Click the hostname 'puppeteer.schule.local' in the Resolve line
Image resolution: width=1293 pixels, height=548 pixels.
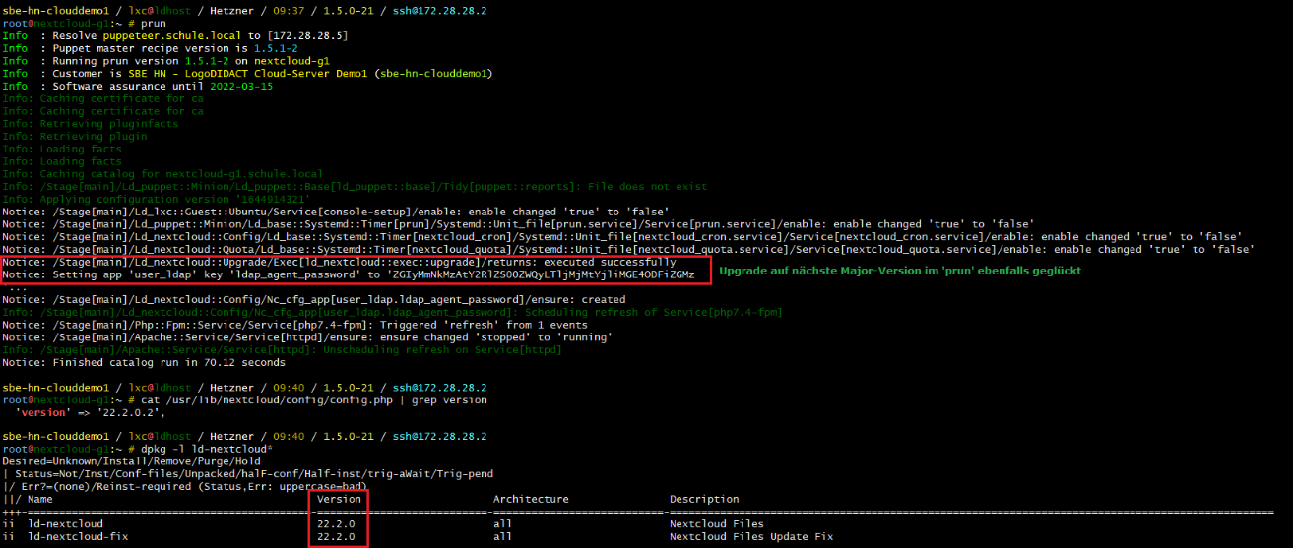[x=171, y=34]
